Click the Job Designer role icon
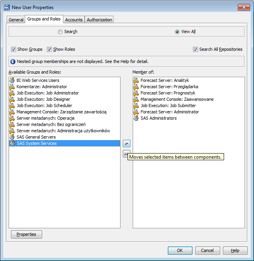This screenshot has width=254, height=261. [x=12, y=99]
